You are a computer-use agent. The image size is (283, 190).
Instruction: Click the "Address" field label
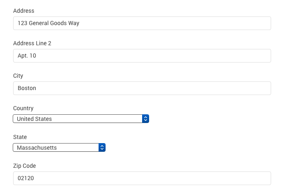(x=24, y=11)
